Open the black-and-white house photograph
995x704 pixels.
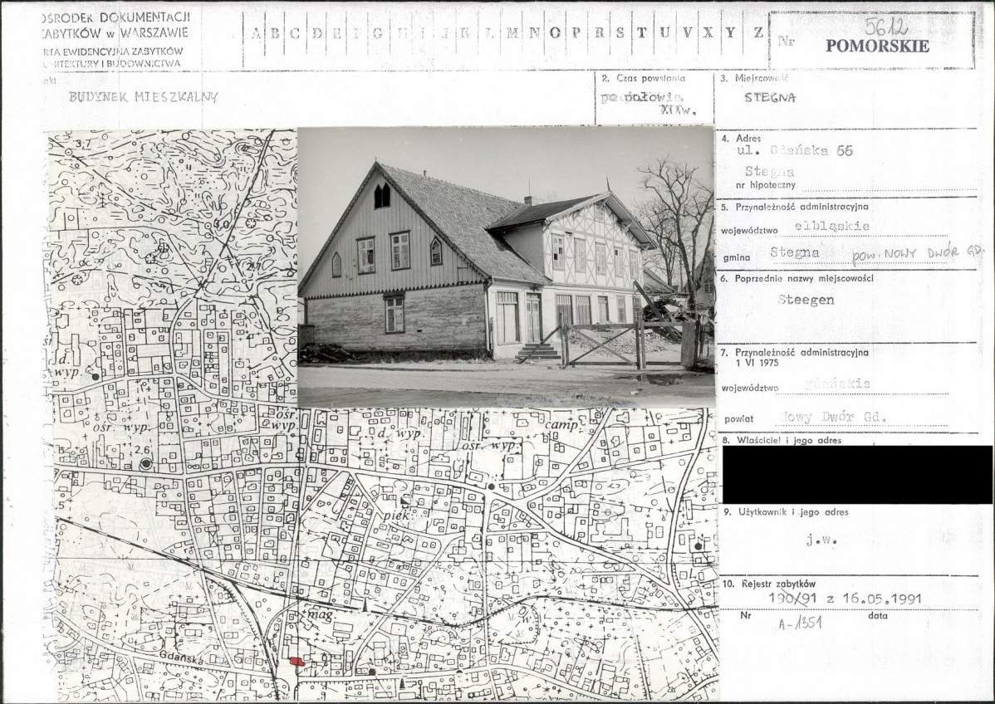click(x=506, y=267)
